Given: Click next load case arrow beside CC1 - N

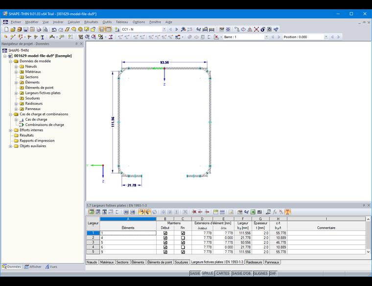Looking at the screenshot, I should [x=177, y=29].
